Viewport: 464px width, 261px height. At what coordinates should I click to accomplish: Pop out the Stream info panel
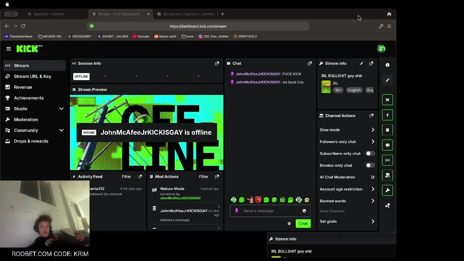pyautogui.click(x=371, y=63)
